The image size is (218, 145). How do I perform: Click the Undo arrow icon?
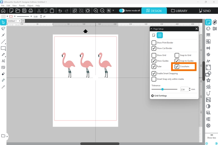(x=60, y=11)
